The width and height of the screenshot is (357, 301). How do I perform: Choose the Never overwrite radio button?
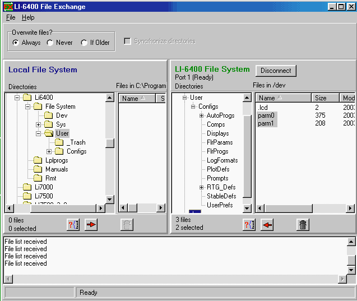pos(50,43)
